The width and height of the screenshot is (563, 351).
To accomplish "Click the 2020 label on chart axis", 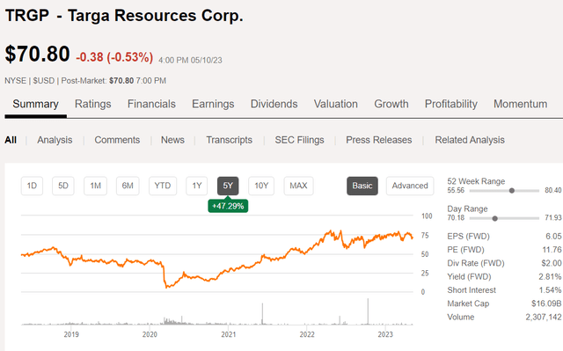I will [x=150, y=334].
